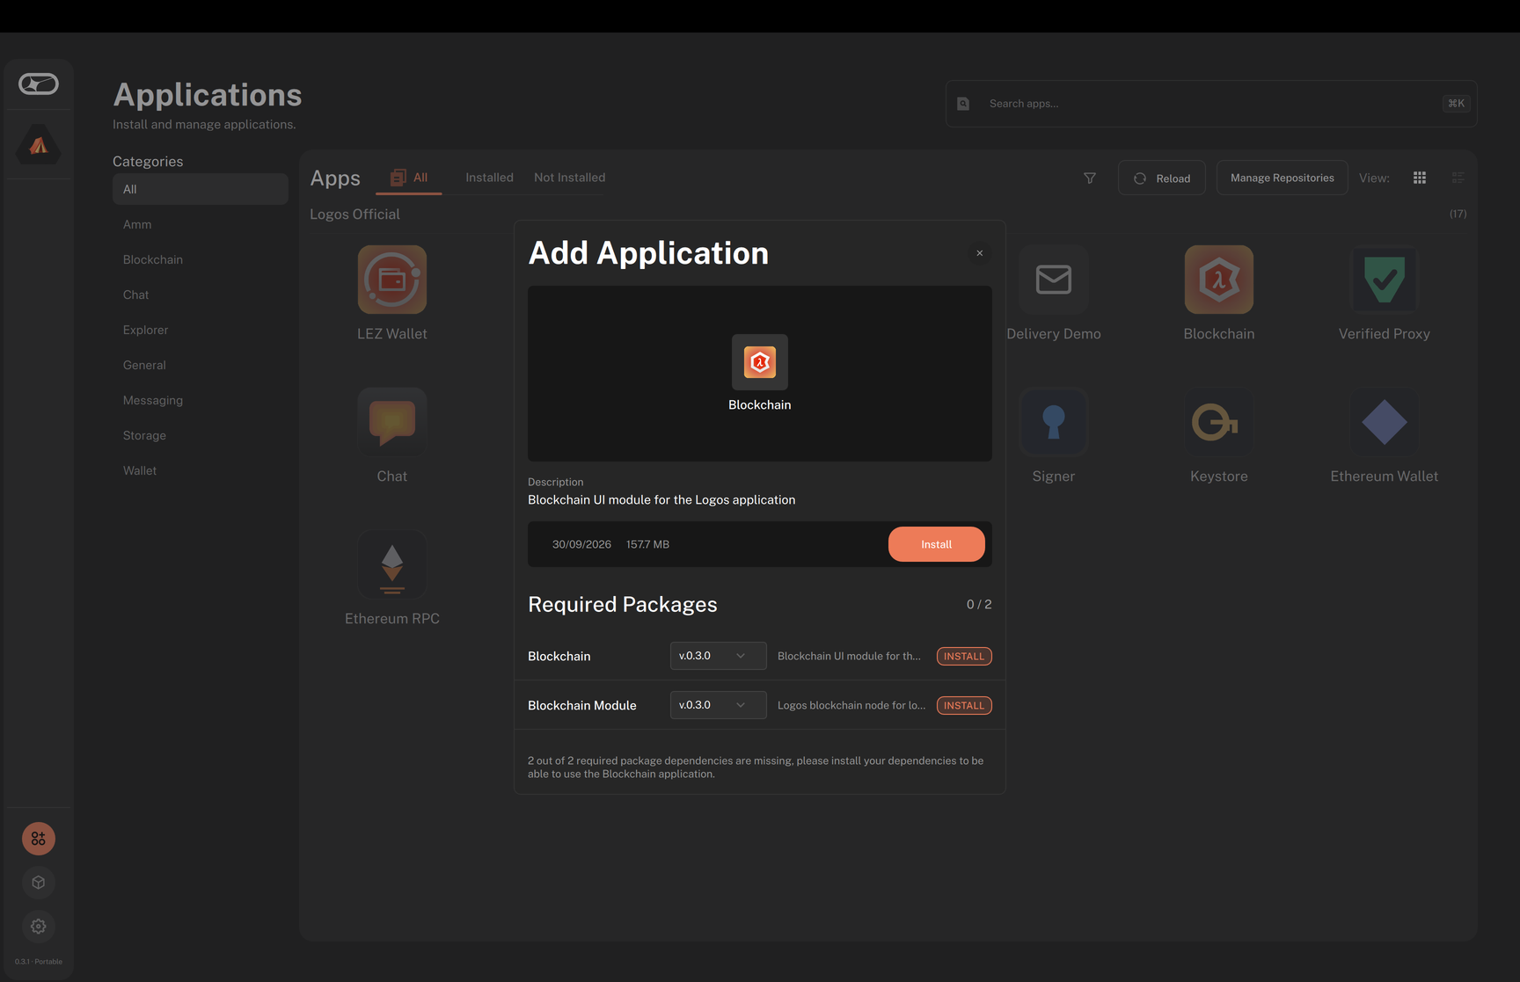This screenshot has width=1520, height=982.
Task: Click the filter funnel icon
Action: pyautogui.click(x=1090, y=178)
